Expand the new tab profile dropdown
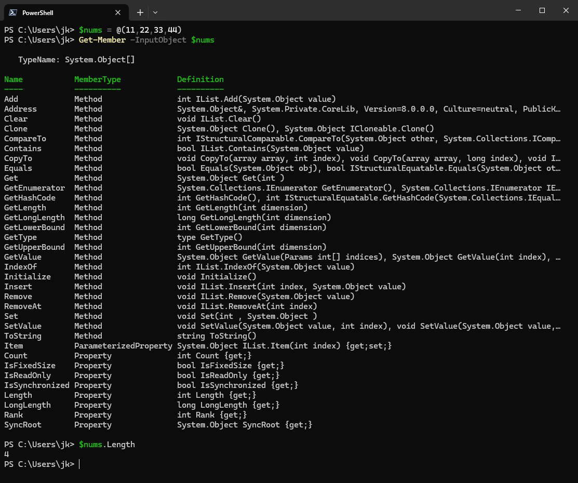The image size is (578, 483). [155, 12]
